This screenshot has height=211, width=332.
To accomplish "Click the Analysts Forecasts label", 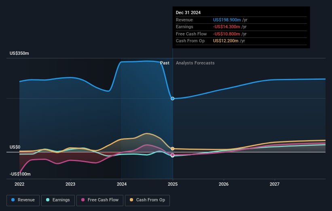I will [195, 63].
